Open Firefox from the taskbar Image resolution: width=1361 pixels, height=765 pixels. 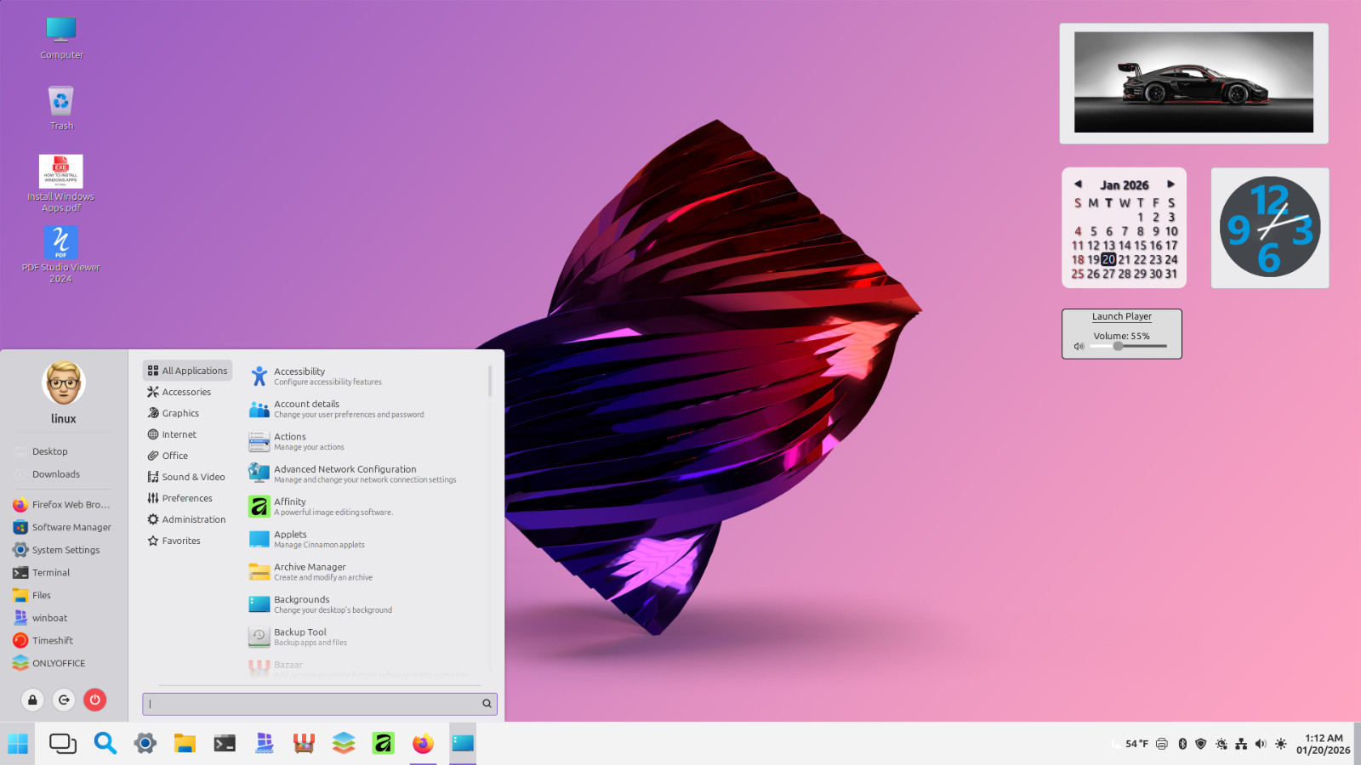click(423, 744)
